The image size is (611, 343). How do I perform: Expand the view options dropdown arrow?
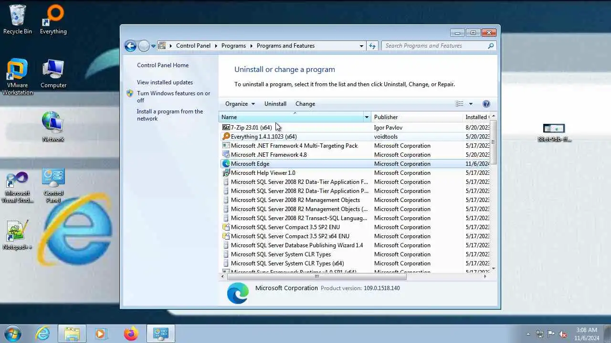(x=471, y=104)
